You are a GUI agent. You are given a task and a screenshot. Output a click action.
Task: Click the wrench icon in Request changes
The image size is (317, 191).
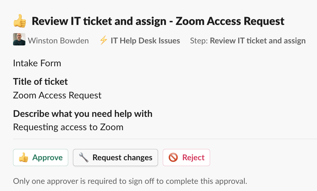(x=84, y=158)
